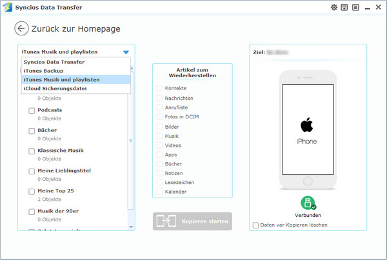Toggle the Videos checkbox

[159, 145]
